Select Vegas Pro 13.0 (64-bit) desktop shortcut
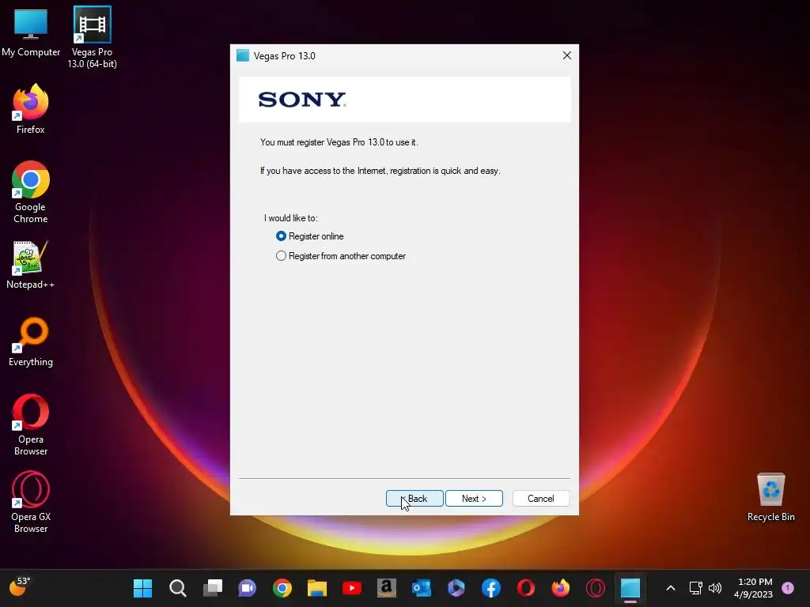810x607 pixels. click(x=92, y=38)
